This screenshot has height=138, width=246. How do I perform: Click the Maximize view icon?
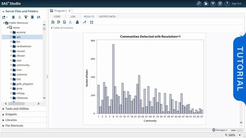(x=92, y=22)
